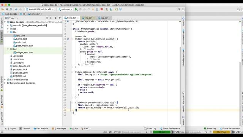Click the user icon beside search
This screenshot has height=137, width=243.
[x=183, y=9]
